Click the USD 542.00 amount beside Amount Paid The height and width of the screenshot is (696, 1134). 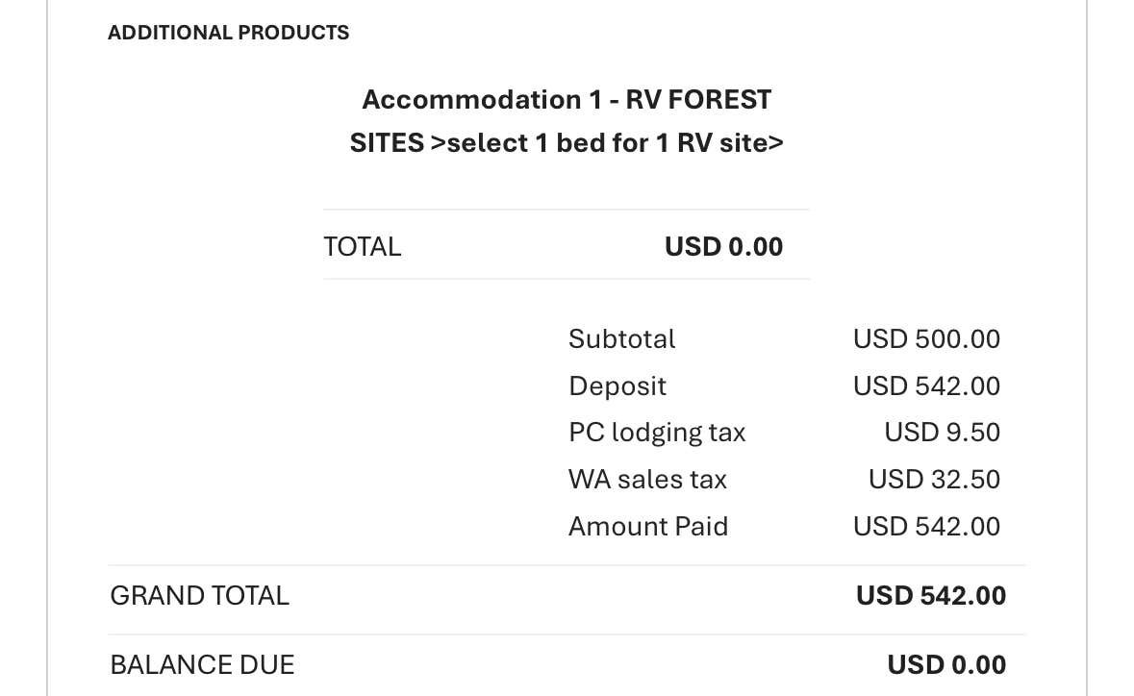[926, 527]
